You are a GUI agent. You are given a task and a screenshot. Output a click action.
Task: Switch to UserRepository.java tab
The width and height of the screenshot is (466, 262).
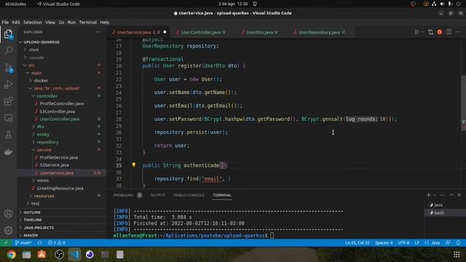tap(320, 32)
